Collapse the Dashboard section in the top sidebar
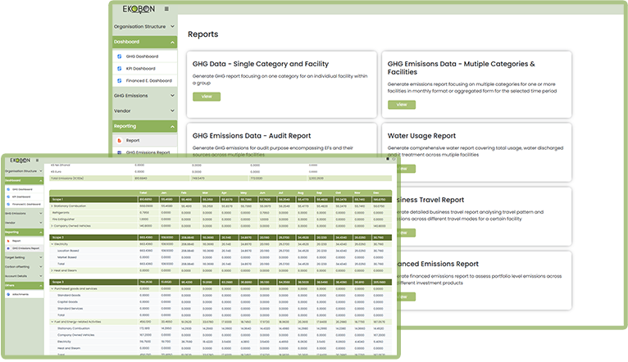 [x=173, y=41]
